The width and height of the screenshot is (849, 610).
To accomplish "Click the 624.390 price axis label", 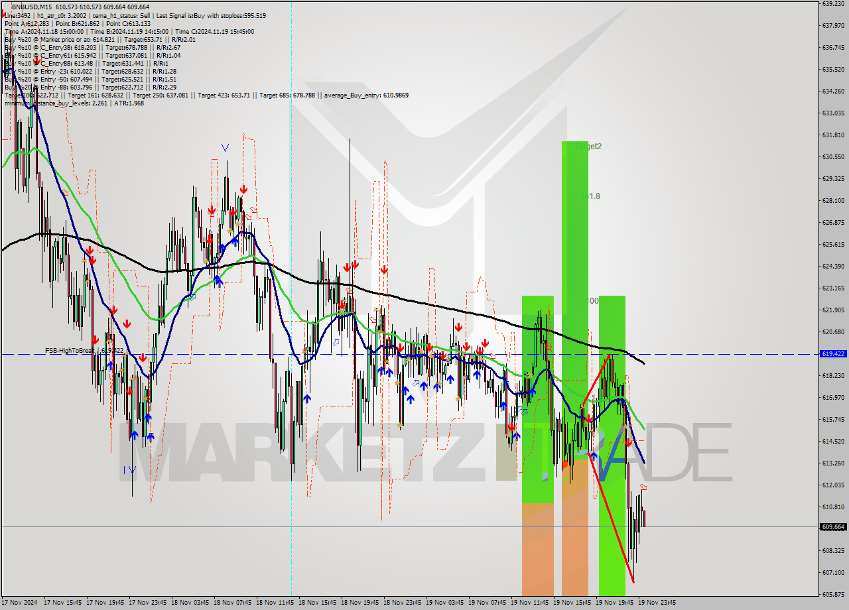I will pos(833,266).
